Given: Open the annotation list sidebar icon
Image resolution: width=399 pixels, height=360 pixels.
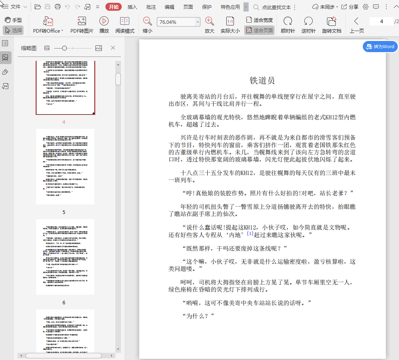Looking at the screenshot, I should (5, 86).
